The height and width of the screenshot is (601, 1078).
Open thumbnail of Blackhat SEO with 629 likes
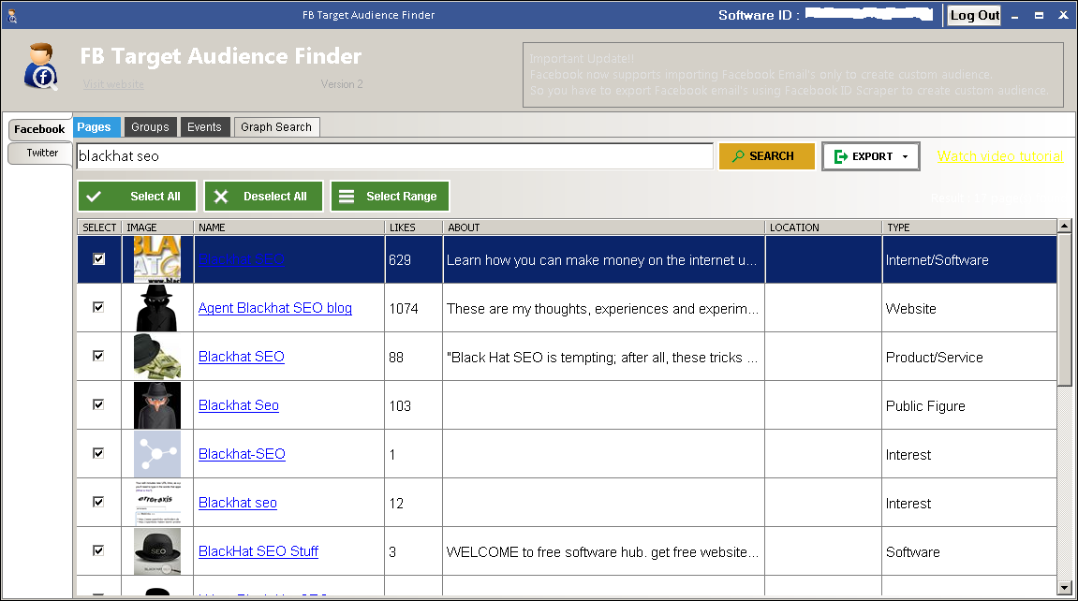pyautogui.click(x=157, y=259)
